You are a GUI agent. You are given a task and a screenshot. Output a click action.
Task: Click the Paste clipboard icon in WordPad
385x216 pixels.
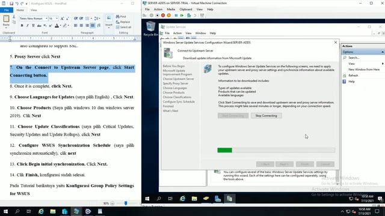point(6,19)
